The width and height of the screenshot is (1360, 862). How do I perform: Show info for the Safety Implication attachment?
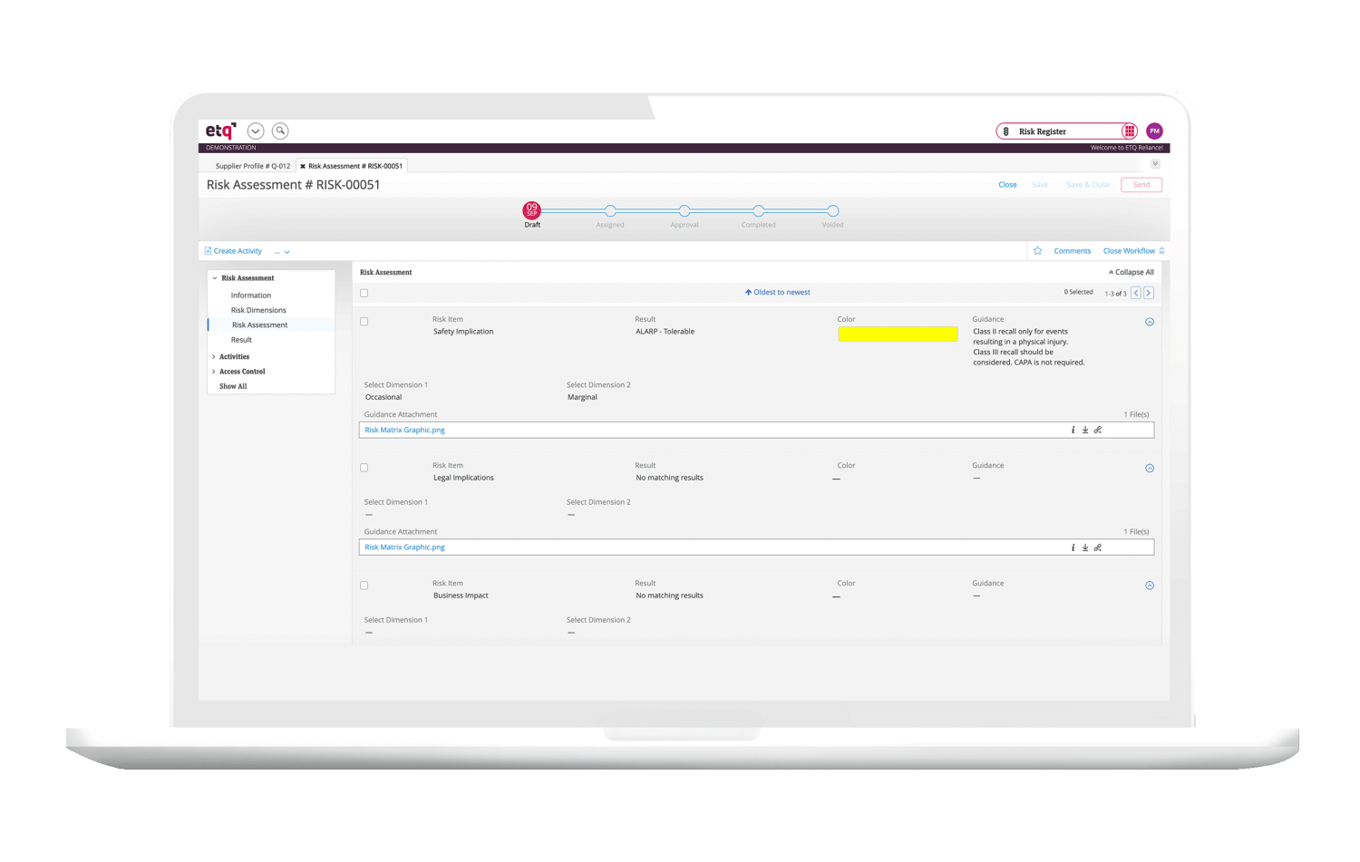(1073, 431)
